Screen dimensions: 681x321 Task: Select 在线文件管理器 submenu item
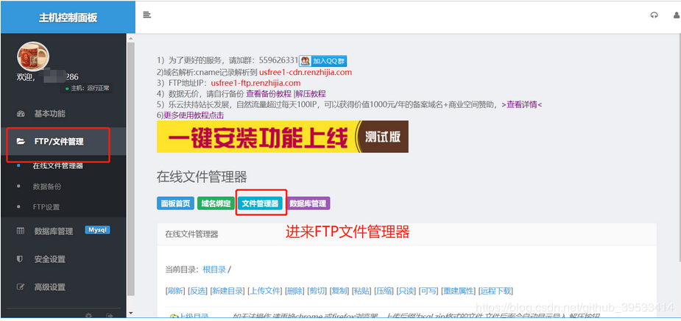pyautogui.click(x=58, y=166)
